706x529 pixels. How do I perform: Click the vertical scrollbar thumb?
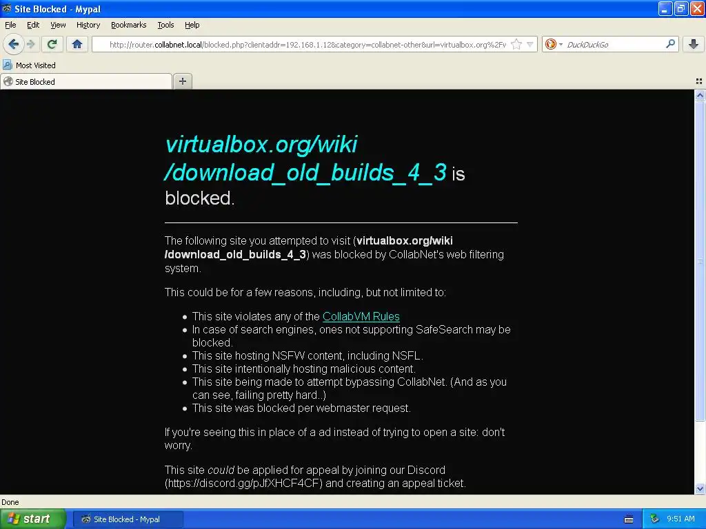coord(700,261)
